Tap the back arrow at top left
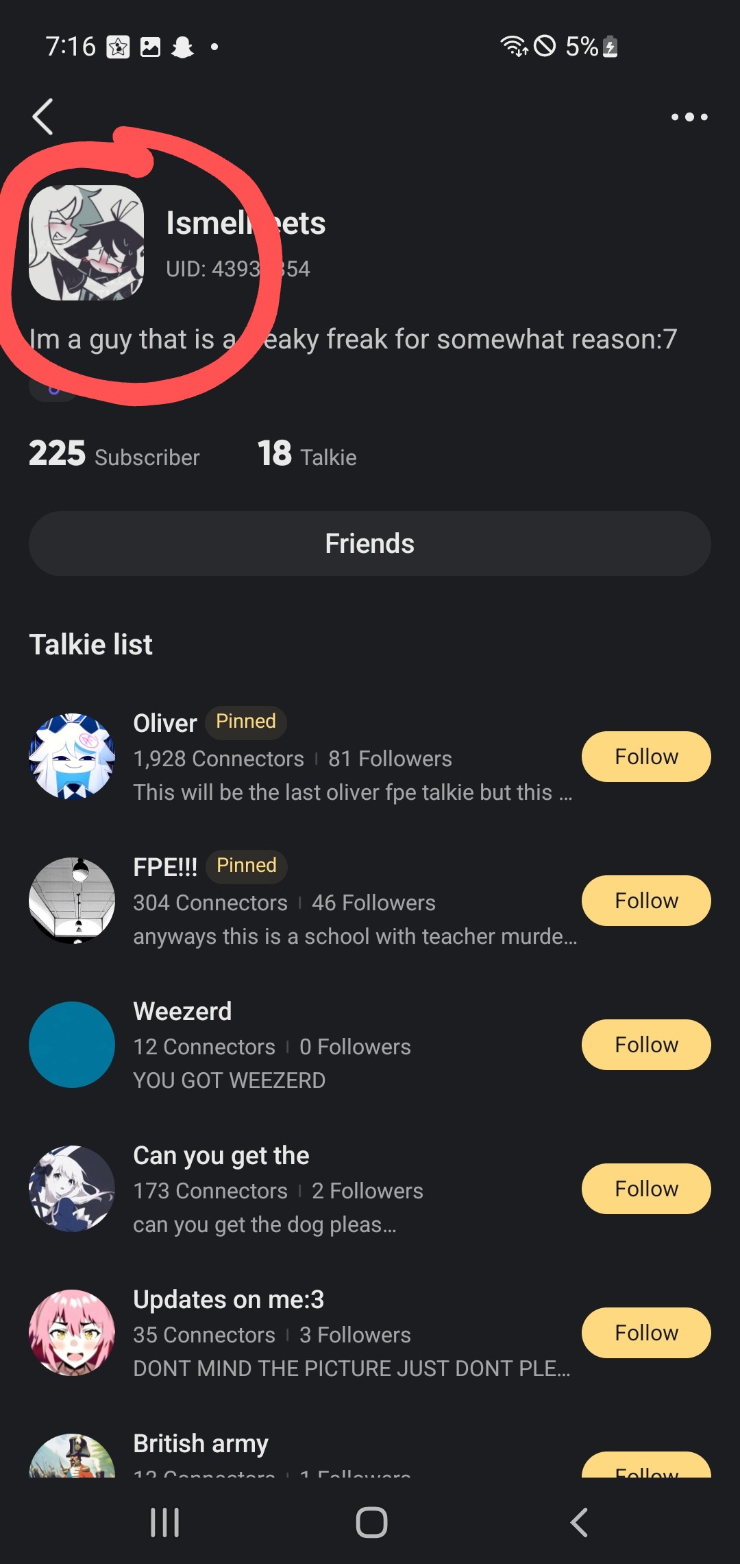 point(43,117)
